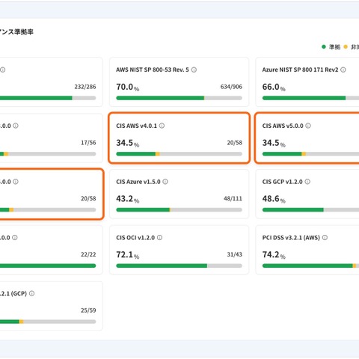Open info icon beside the (GCP) card title
The height and width of the screenshot is (359, 359).
[31, 293]
